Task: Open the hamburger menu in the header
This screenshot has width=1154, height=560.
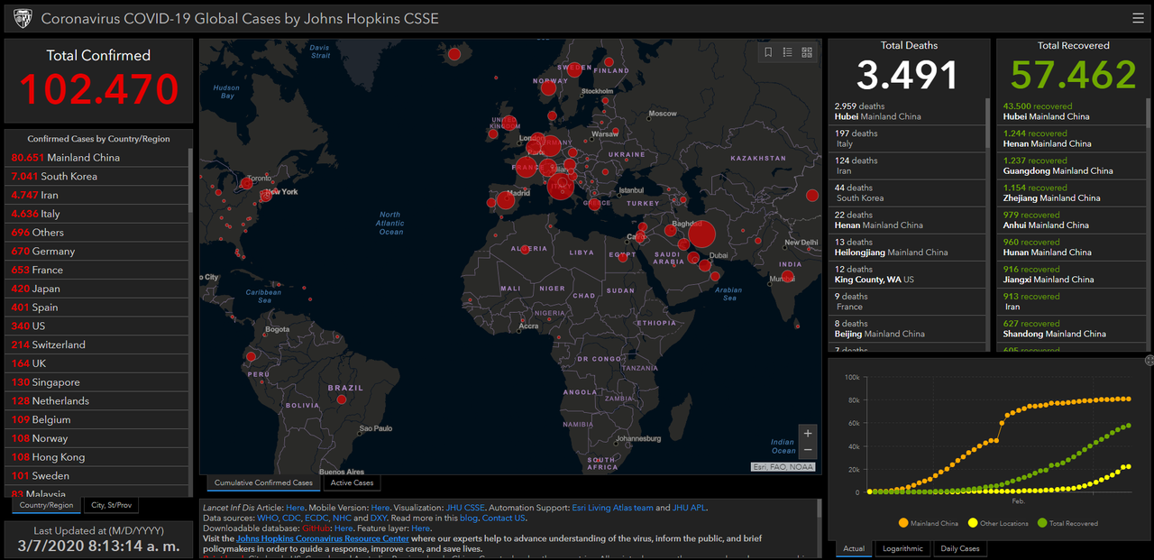Action: coord(1138,18)
